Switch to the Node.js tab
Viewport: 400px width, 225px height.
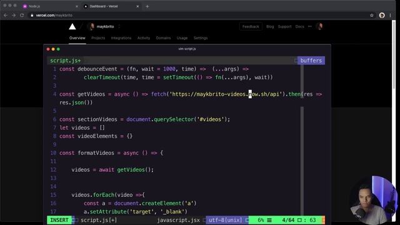[50, 6]
